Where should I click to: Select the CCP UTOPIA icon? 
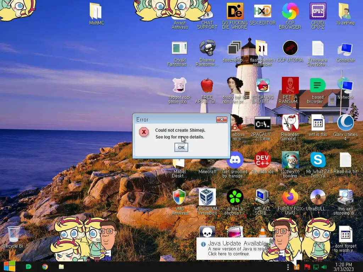pyautogui.click(x=290, y=48)
